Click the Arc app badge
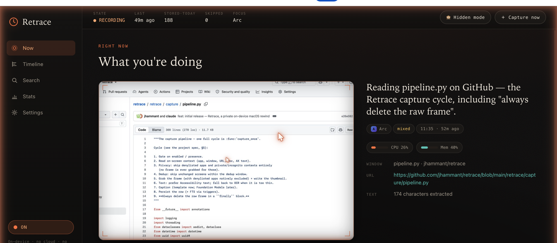Screen dimensions: 557x243 coord(379,129)
